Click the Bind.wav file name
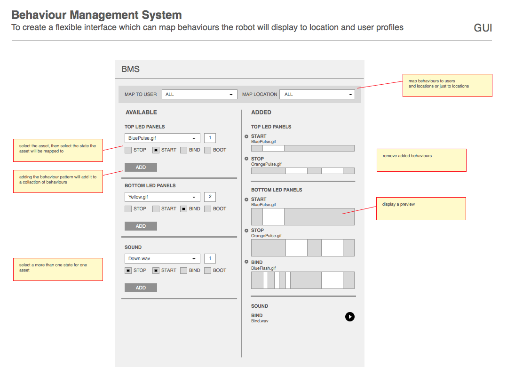 click(260, 321)
